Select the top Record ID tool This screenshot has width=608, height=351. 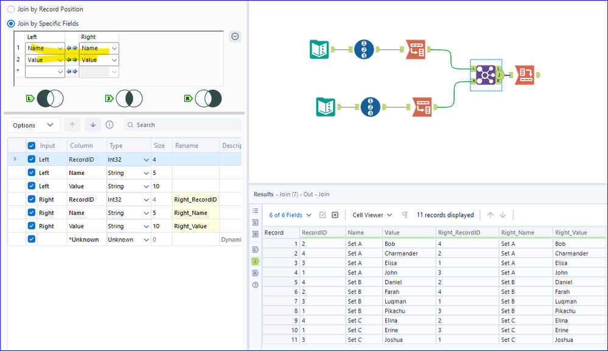(364, 50)
